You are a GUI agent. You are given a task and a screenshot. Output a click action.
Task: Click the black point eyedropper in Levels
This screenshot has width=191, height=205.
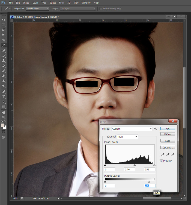(x=163, y=154)
